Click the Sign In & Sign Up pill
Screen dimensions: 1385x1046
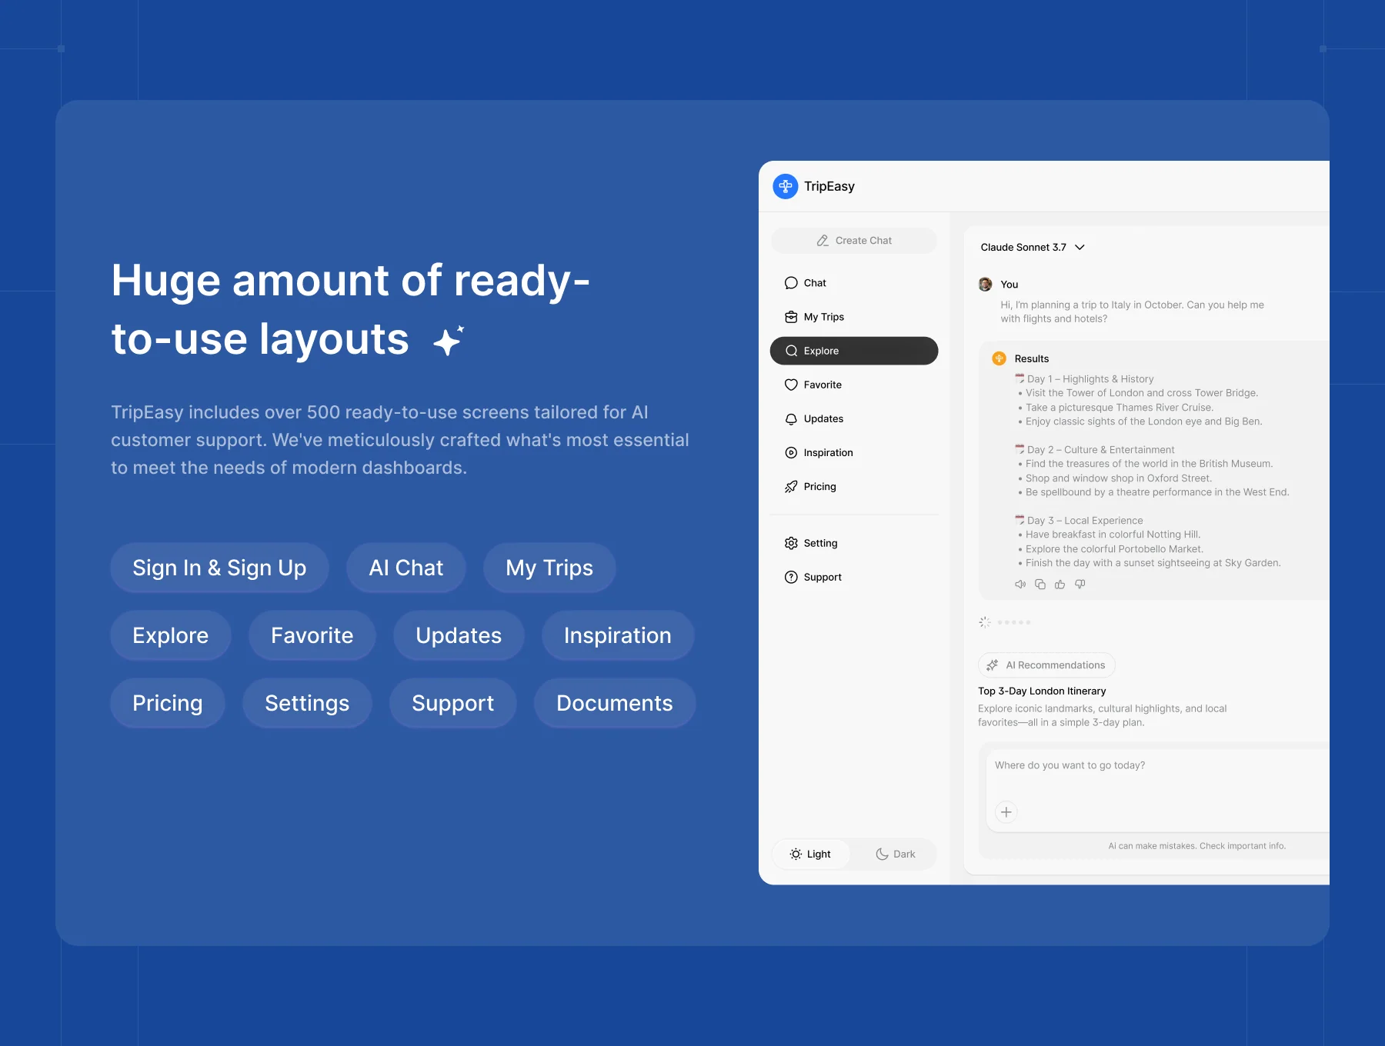coord(219,568)
